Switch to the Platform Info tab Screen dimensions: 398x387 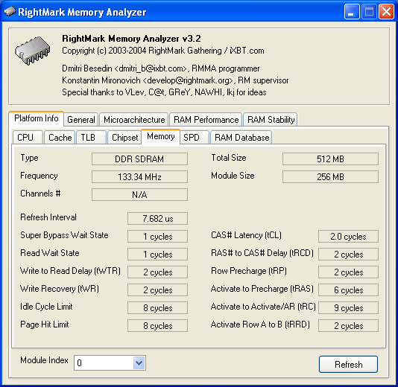(x=36, y=118)
